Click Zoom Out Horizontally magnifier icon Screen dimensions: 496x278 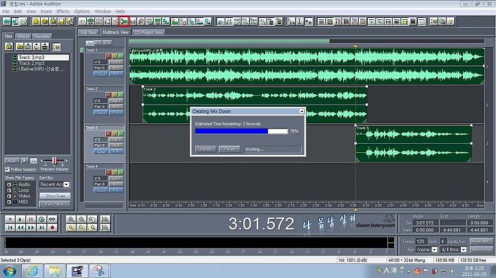tap(81, 220)
